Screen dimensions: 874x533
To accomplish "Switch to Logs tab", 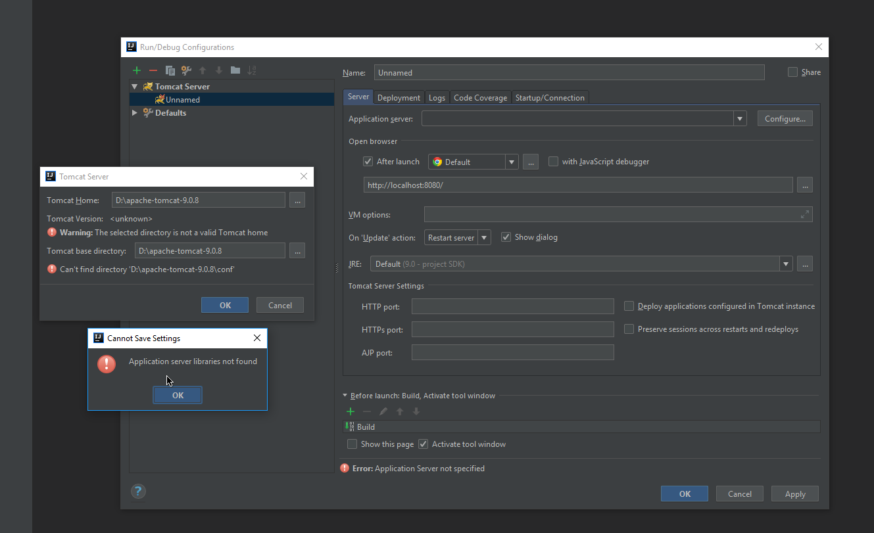I will [x=437, y=97].
